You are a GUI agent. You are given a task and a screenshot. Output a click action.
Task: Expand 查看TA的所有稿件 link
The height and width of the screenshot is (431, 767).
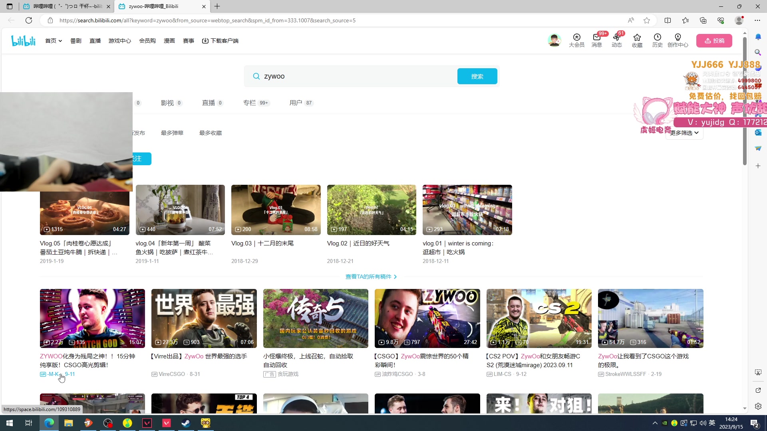click(371, 277)
